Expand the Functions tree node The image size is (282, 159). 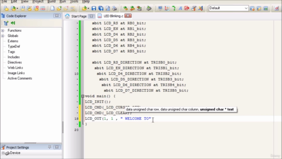pos(3,30)
